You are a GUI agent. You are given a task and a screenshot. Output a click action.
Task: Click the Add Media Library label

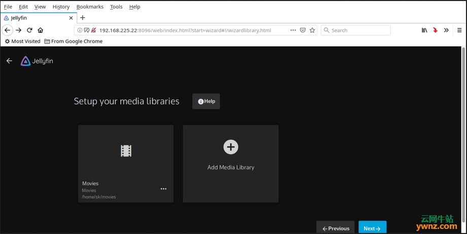tap(231, 167)
